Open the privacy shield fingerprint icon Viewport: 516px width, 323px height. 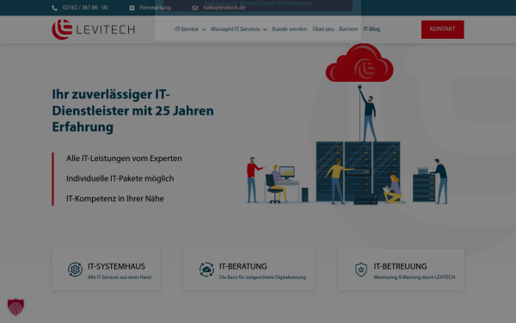coord(15,307)
